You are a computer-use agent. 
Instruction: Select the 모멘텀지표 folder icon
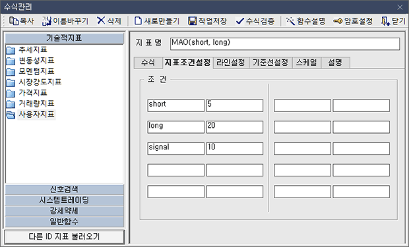pyautogui.click(x=11, y=72)
